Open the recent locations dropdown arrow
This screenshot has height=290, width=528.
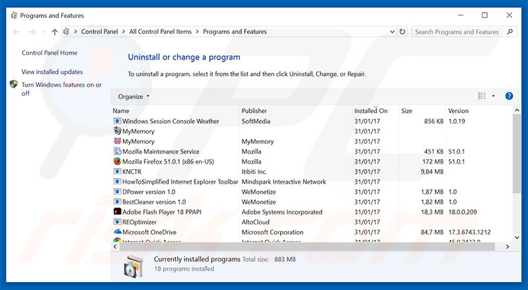(x=43, y=32)
